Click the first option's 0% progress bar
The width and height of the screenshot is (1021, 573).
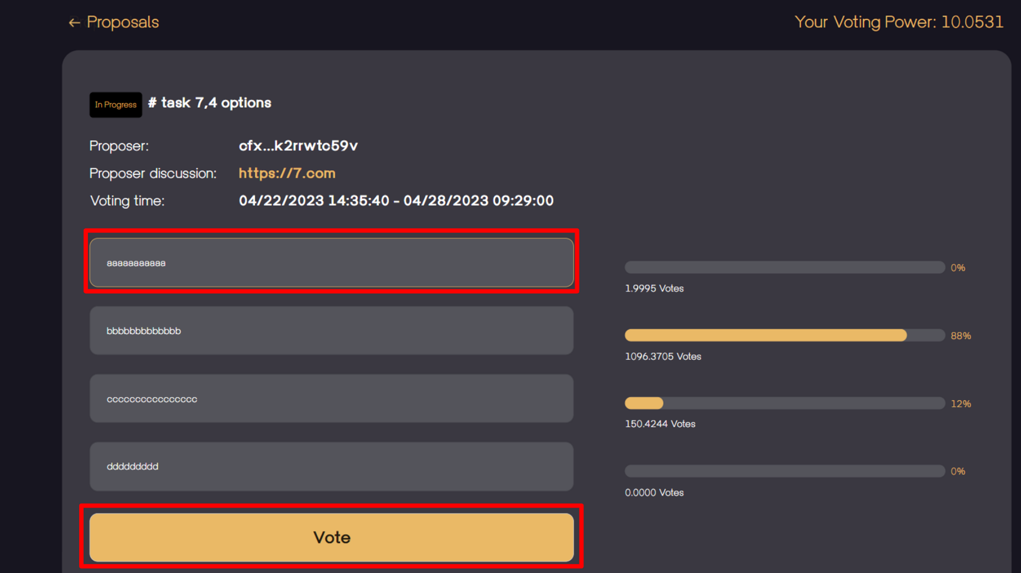click(x=785, y=268)
